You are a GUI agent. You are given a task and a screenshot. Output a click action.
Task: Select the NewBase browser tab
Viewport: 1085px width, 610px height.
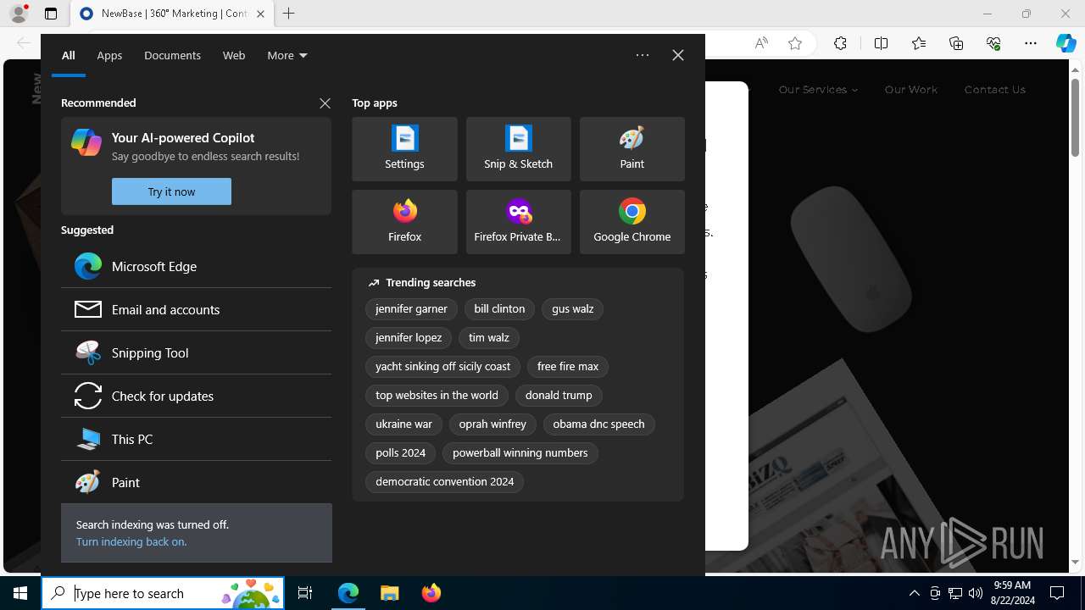pos(172,14)
